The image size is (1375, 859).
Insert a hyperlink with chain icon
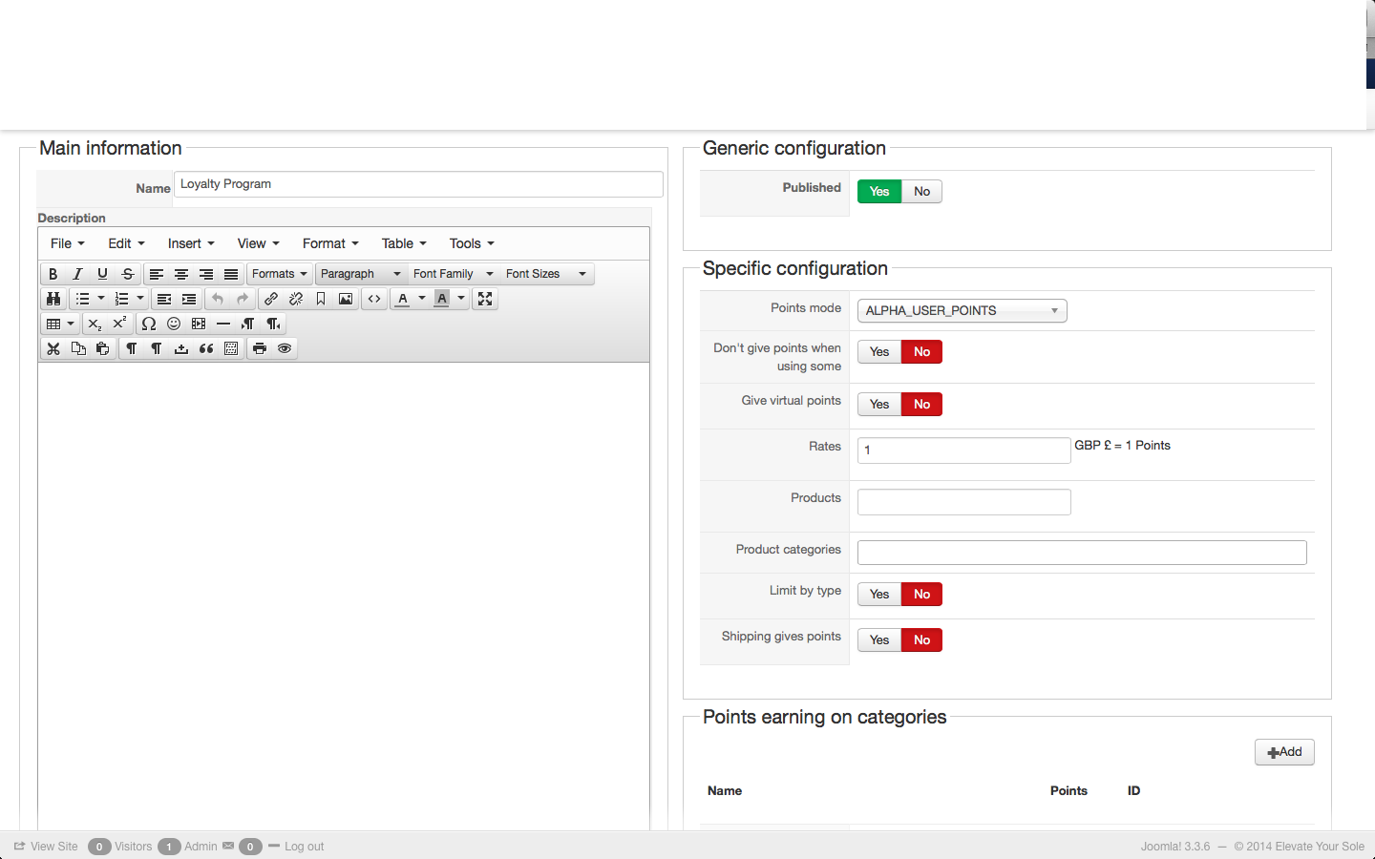[x=271, y=299]
